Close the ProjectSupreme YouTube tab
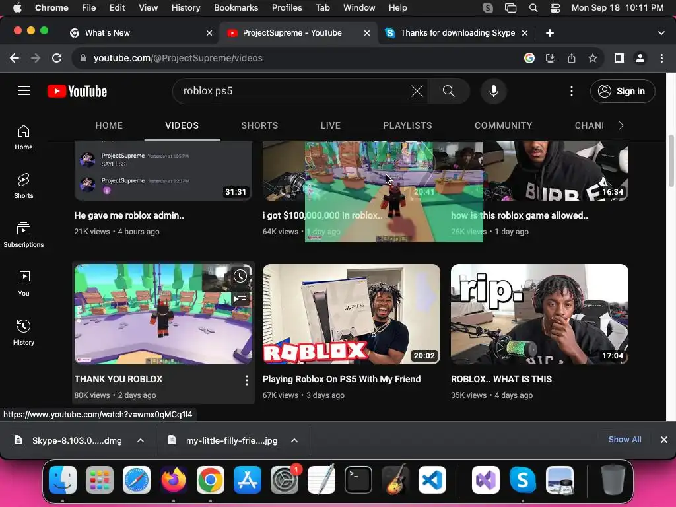676x507 pixels. pos(367,33)
